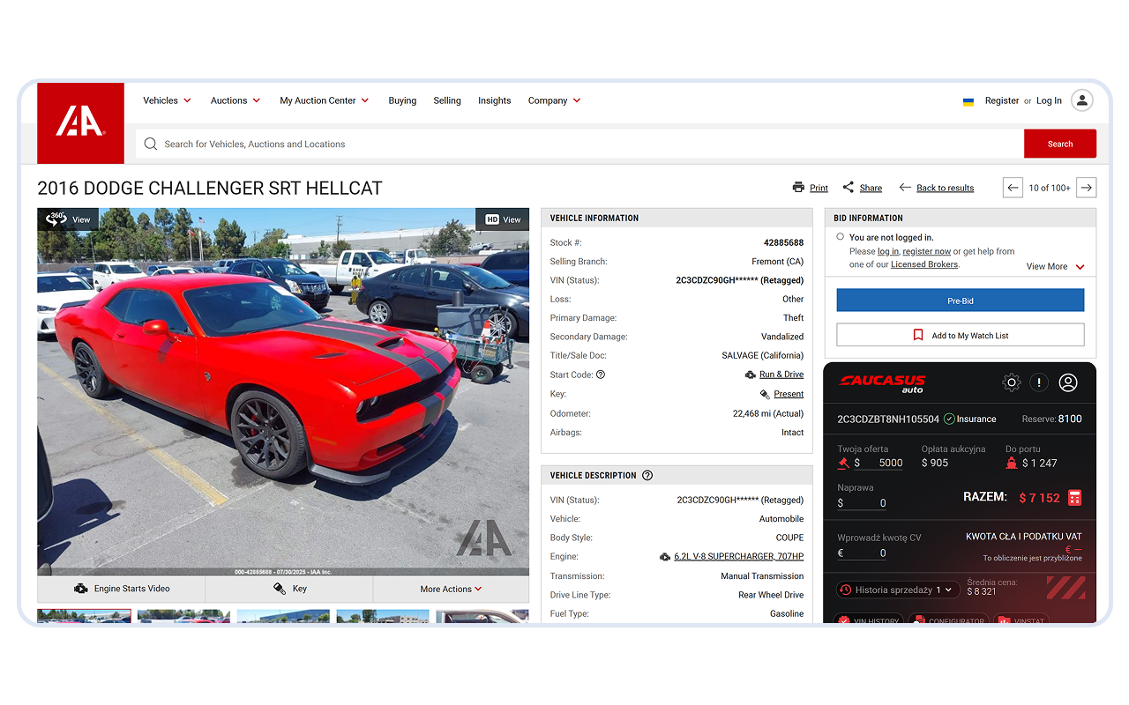This screenshot has width=1129, height=705.
Task: Edit the Twoja oferta bid amount field
Action: pyautogui.click(x=879, y=463)
